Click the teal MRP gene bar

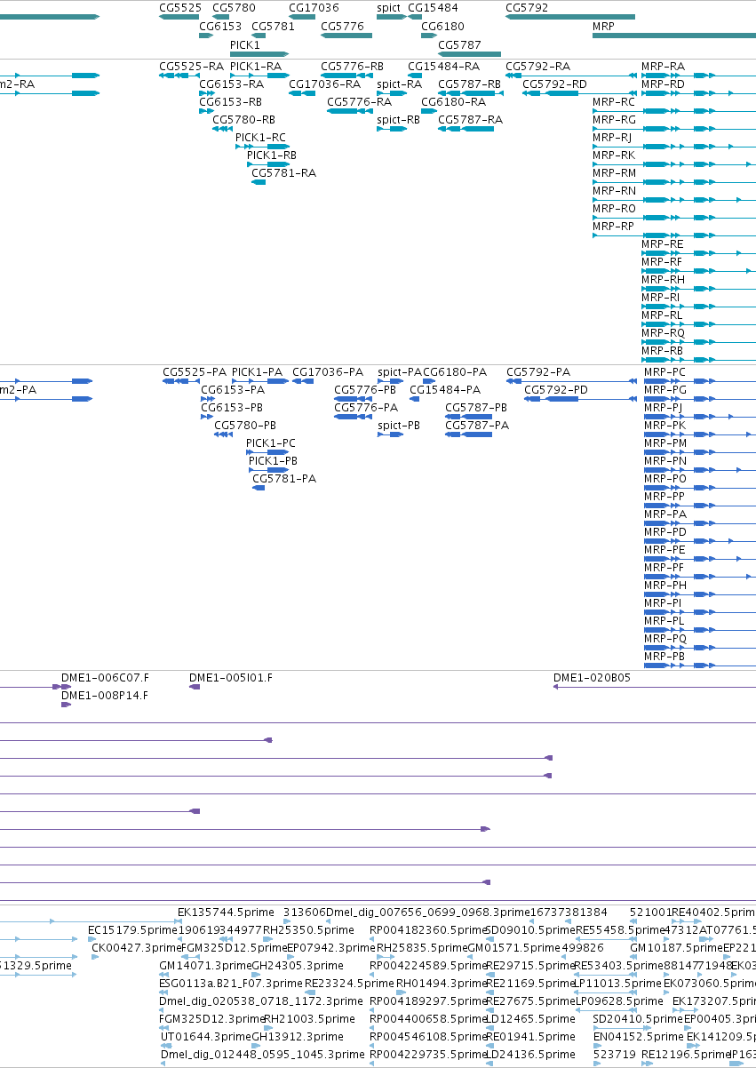coord(674,36)
